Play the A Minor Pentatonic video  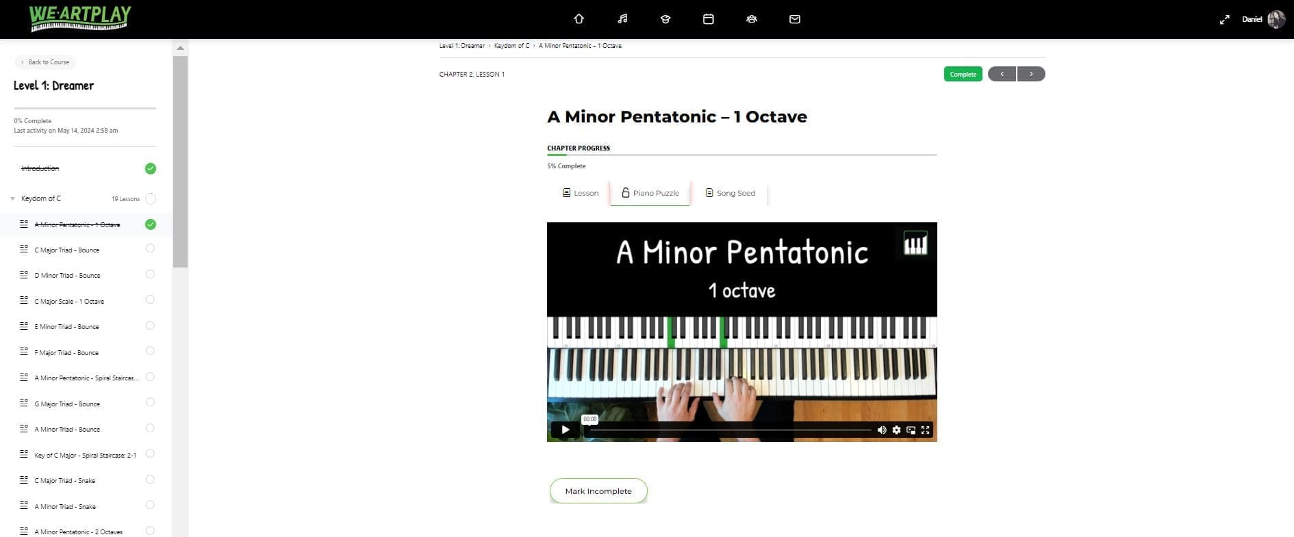click(566, 430)
